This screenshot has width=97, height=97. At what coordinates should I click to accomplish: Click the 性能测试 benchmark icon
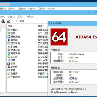pyautogui.click(x=9, y=77)
